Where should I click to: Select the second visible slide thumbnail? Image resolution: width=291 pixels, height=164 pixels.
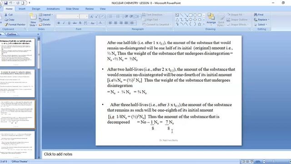[17, 83]
